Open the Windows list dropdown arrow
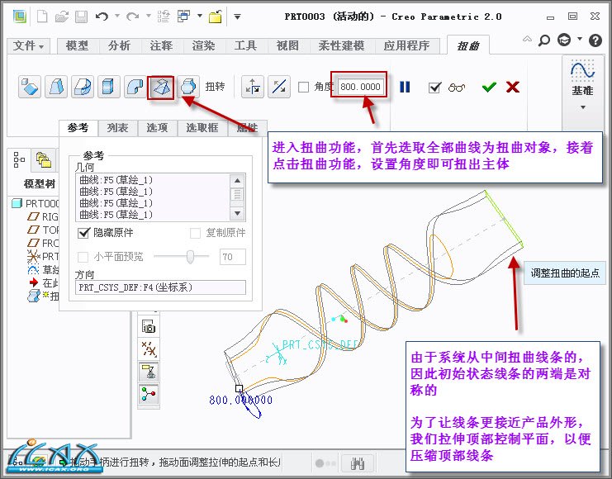The image size is (612, 479). click(x=199, y=16)
